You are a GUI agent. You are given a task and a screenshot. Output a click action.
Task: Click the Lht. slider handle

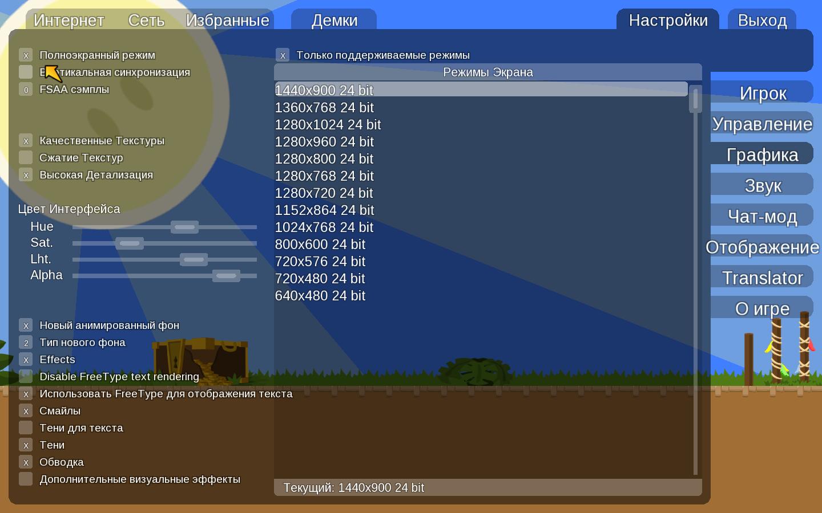(x=194, y=260)
